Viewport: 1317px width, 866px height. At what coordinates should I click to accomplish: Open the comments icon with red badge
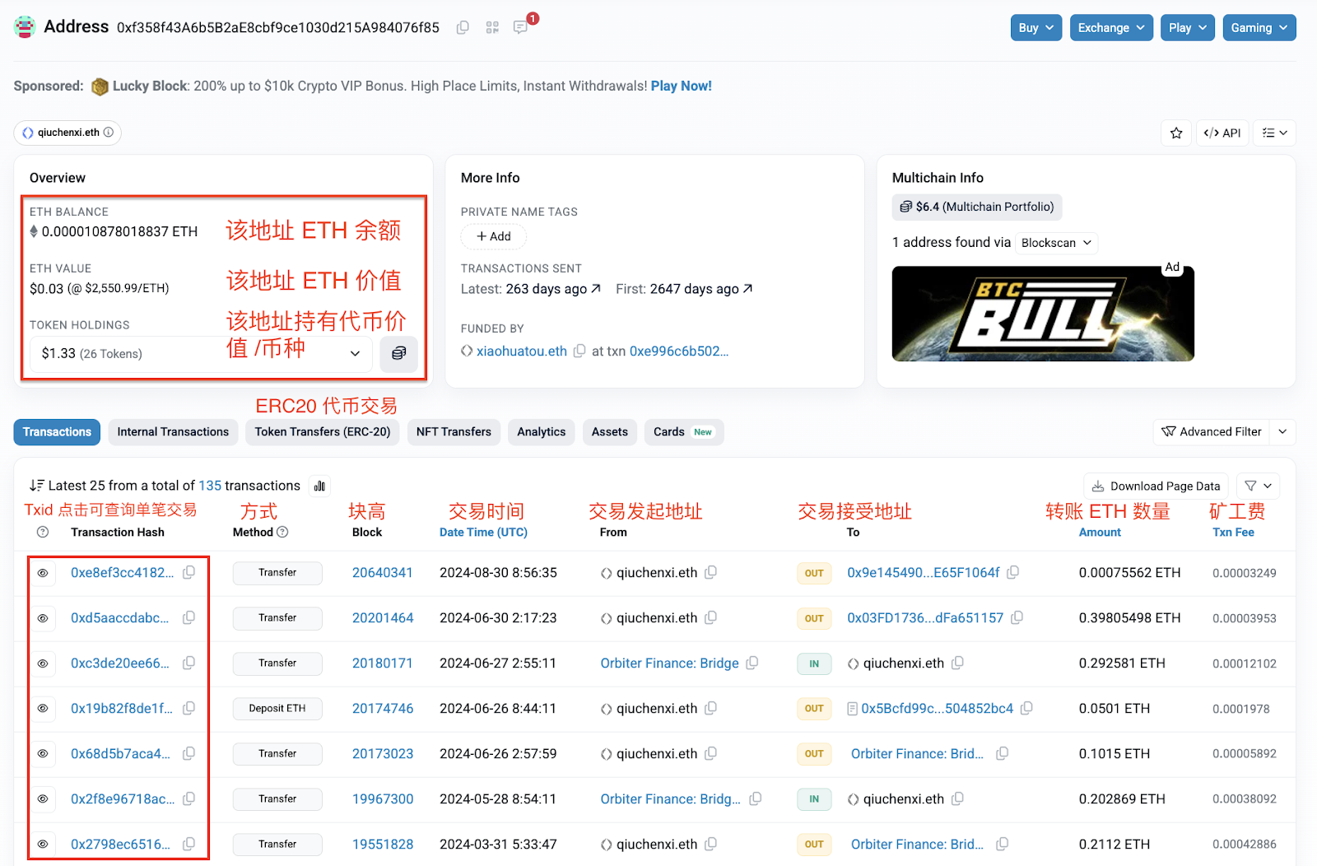pos(520,27)
